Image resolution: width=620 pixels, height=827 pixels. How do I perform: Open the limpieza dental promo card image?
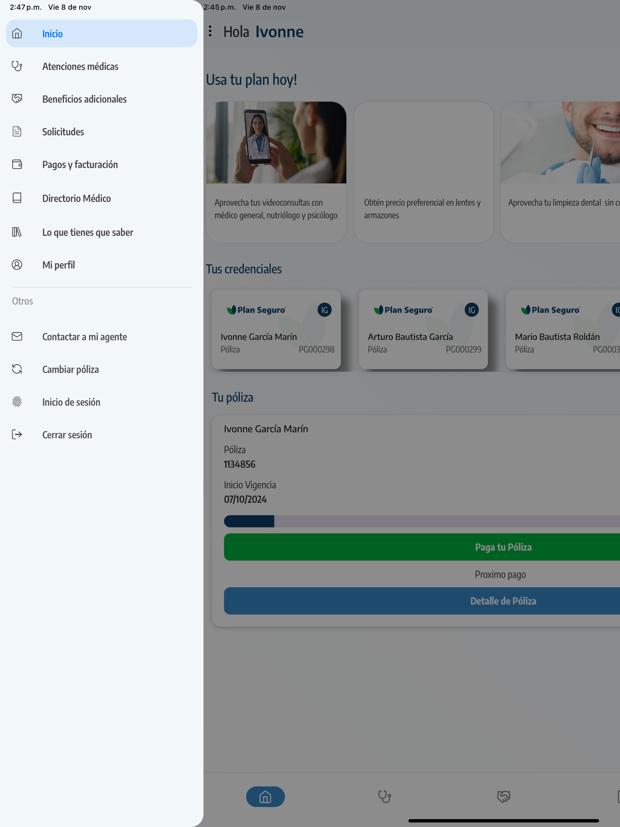(560, 143)
